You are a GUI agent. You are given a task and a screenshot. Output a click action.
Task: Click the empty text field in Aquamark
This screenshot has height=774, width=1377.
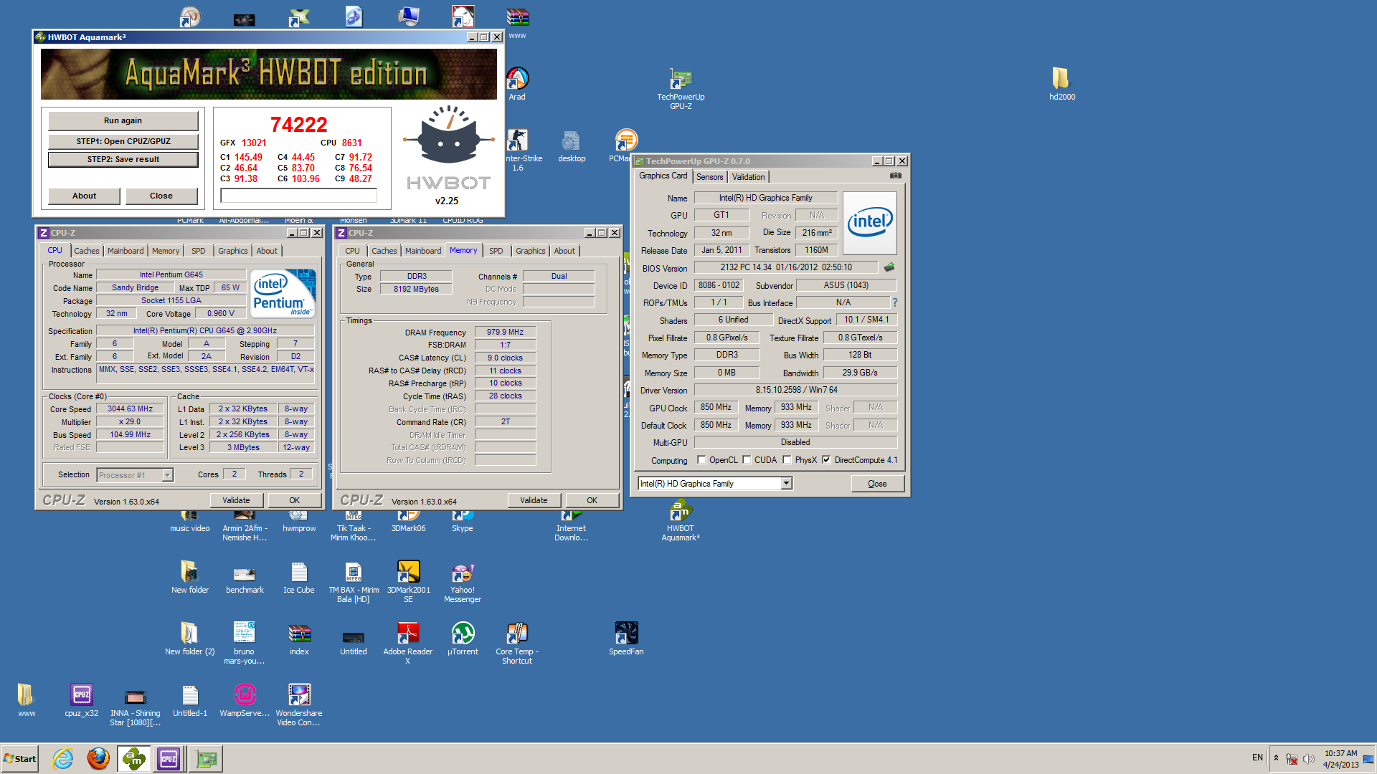tap(299, 196)
